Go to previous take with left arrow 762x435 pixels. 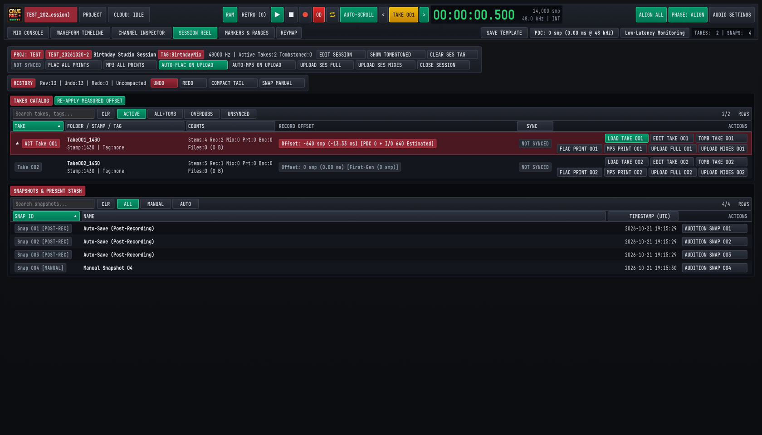pos(383,14)
